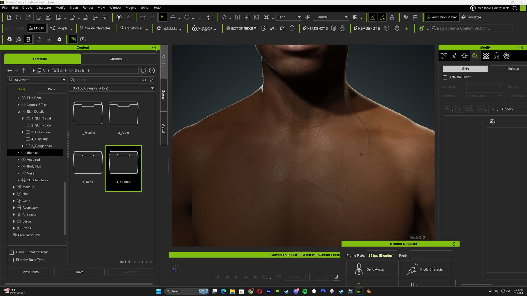Check Show Subfolder Items
This screenshot has width=527, height=296.
pos(12,252)
